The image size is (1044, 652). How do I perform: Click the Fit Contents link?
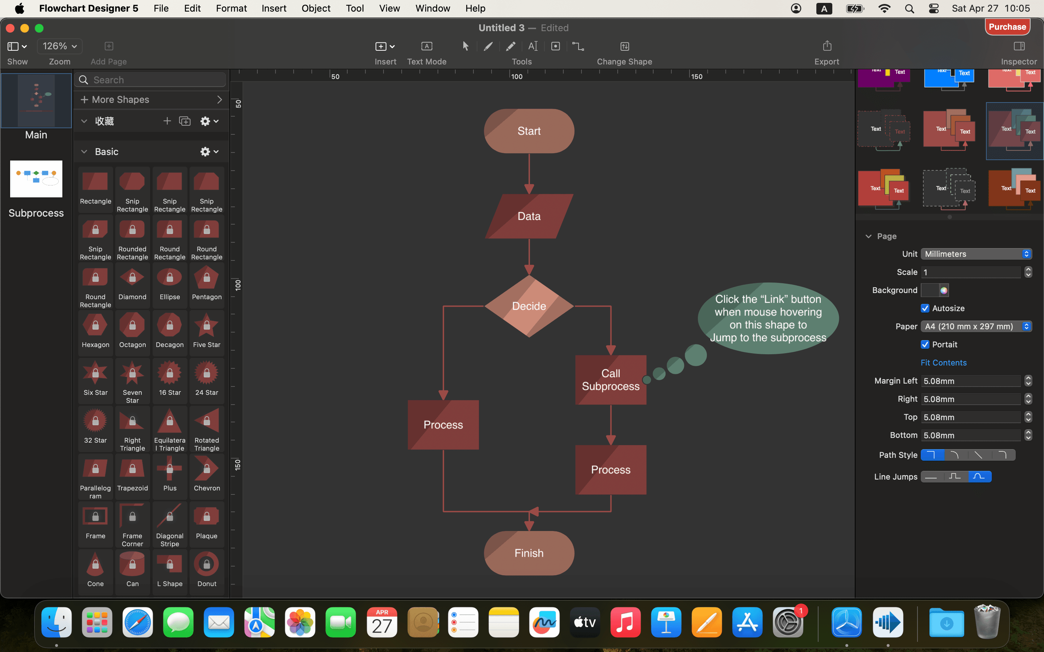[x=943, y=362]
